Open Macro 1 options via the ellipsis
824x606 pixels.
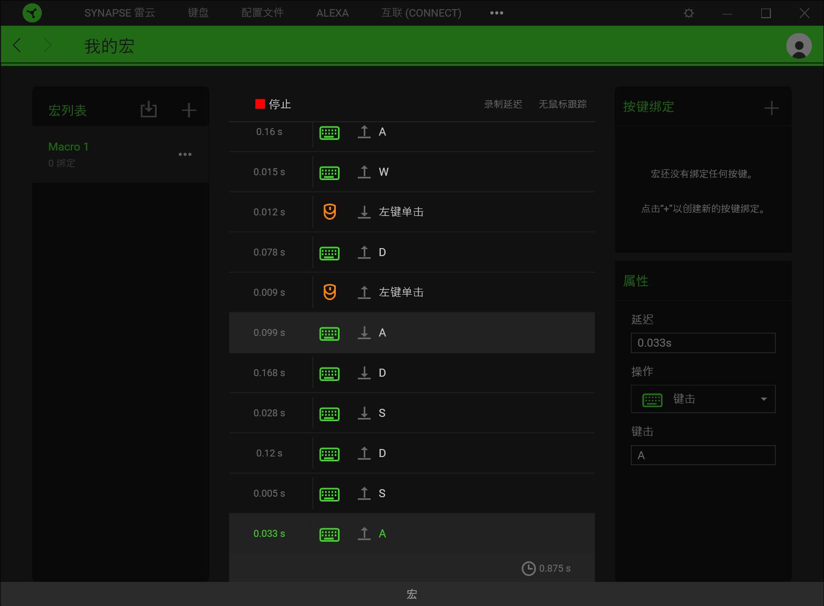(x=185, y=154)
